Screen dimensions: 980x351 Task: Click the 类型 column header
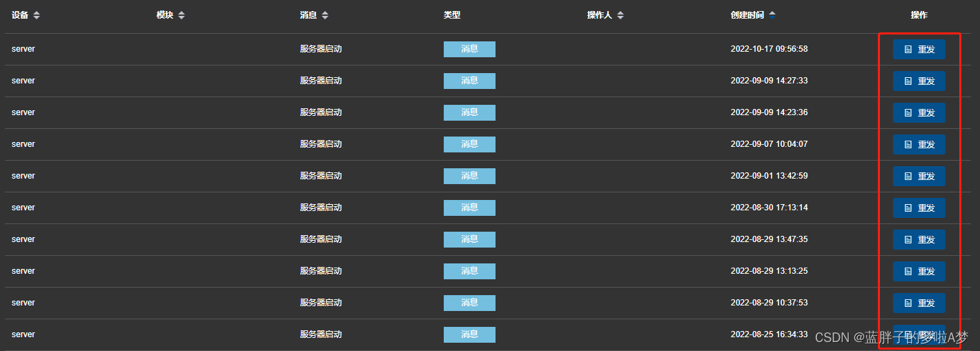click(452, 15)
